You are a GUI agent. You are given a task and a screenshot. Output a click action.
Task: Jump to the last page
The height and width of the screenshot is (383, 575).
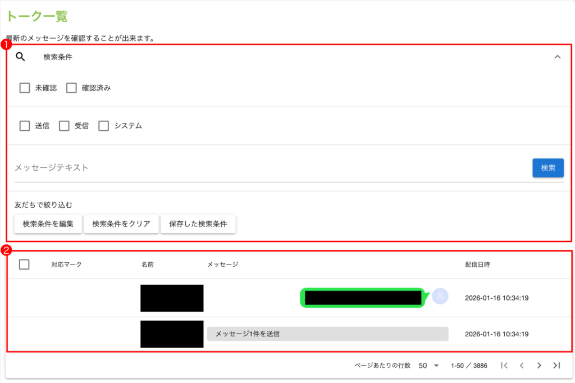(x=556, y=366)
